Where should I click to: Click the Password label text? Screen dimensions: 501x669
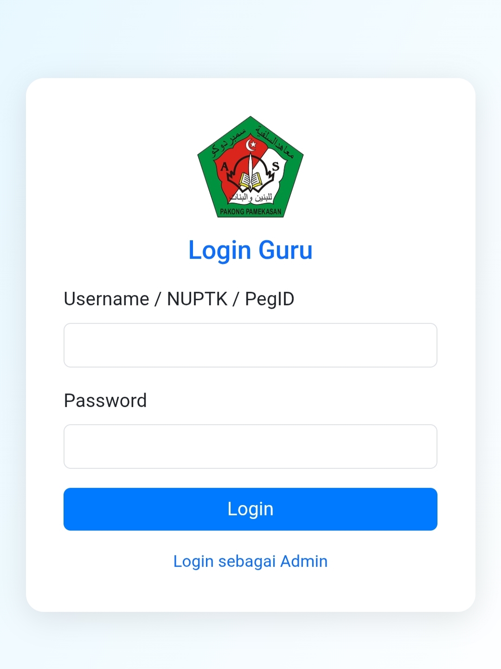(x=105, y=400)
